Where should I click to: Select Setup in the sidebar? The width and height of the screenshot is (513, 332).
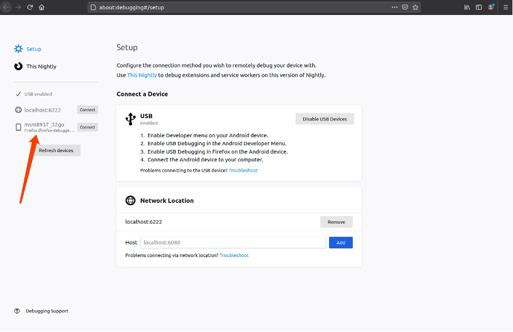(x=33, y=49)
